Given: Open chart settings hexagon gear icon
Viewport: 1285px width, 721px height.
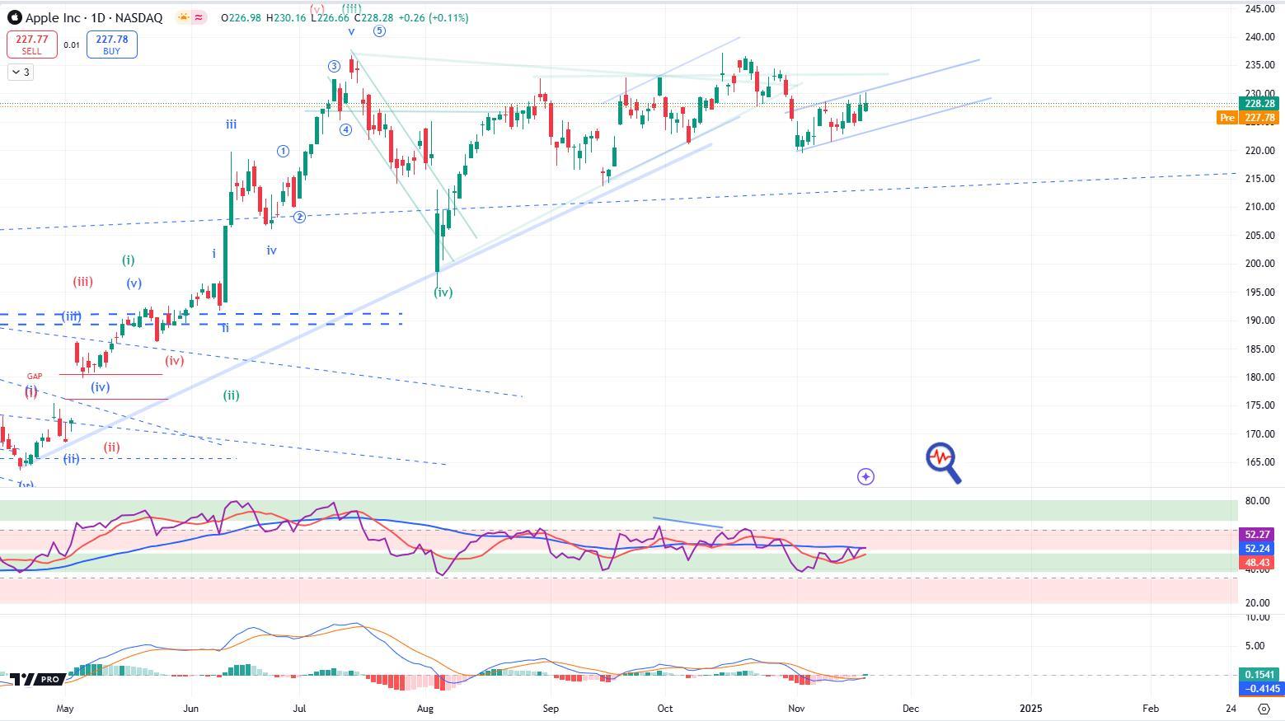Looking at the screenshot, I should [x=1264, y=709].
